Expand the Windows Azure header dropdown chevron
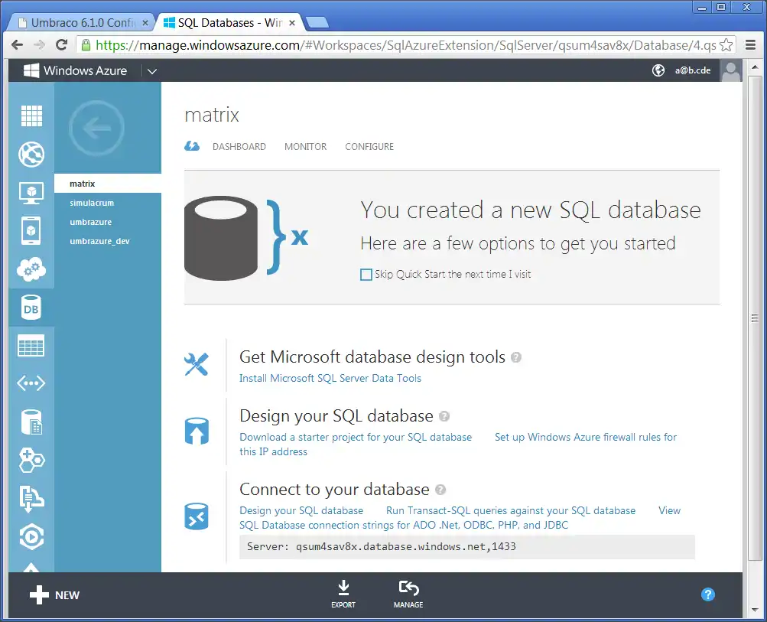The width and height of the screenshot is (767, 622). pos(152,71)
